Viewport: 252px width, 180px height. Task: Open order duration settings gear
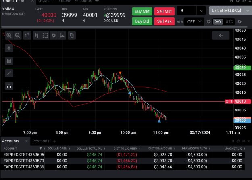point(240,22)
